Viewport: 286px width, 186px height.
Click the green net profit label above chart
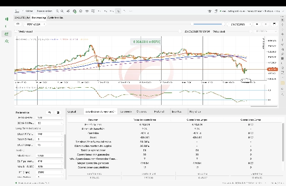click(146, 42)
